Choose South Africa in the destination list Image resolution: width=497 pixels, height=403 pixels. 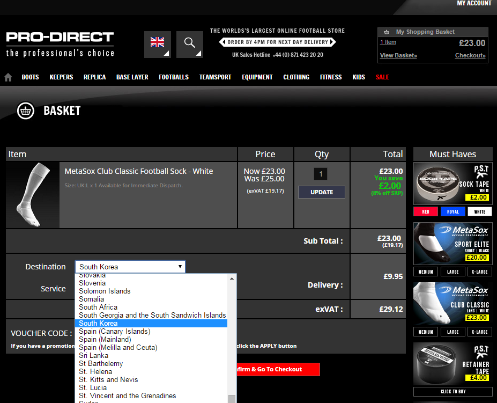pyautogui.click(x=151, y=307)
